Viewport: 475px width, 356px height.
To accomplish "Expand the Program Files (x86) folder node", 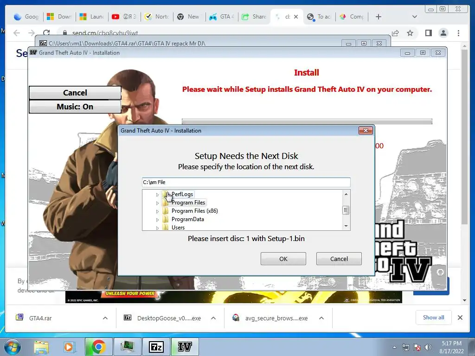I will tap(157, 211).
